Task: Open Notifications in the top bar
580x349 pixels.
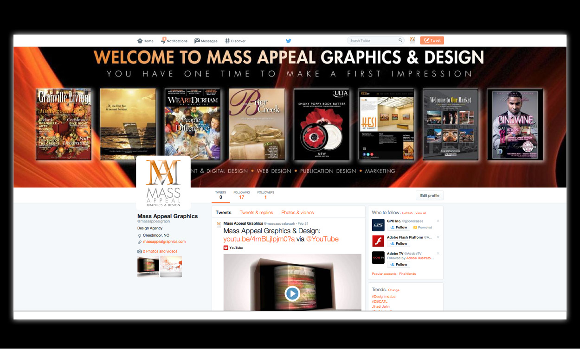Action: click(x=174, y=41)
